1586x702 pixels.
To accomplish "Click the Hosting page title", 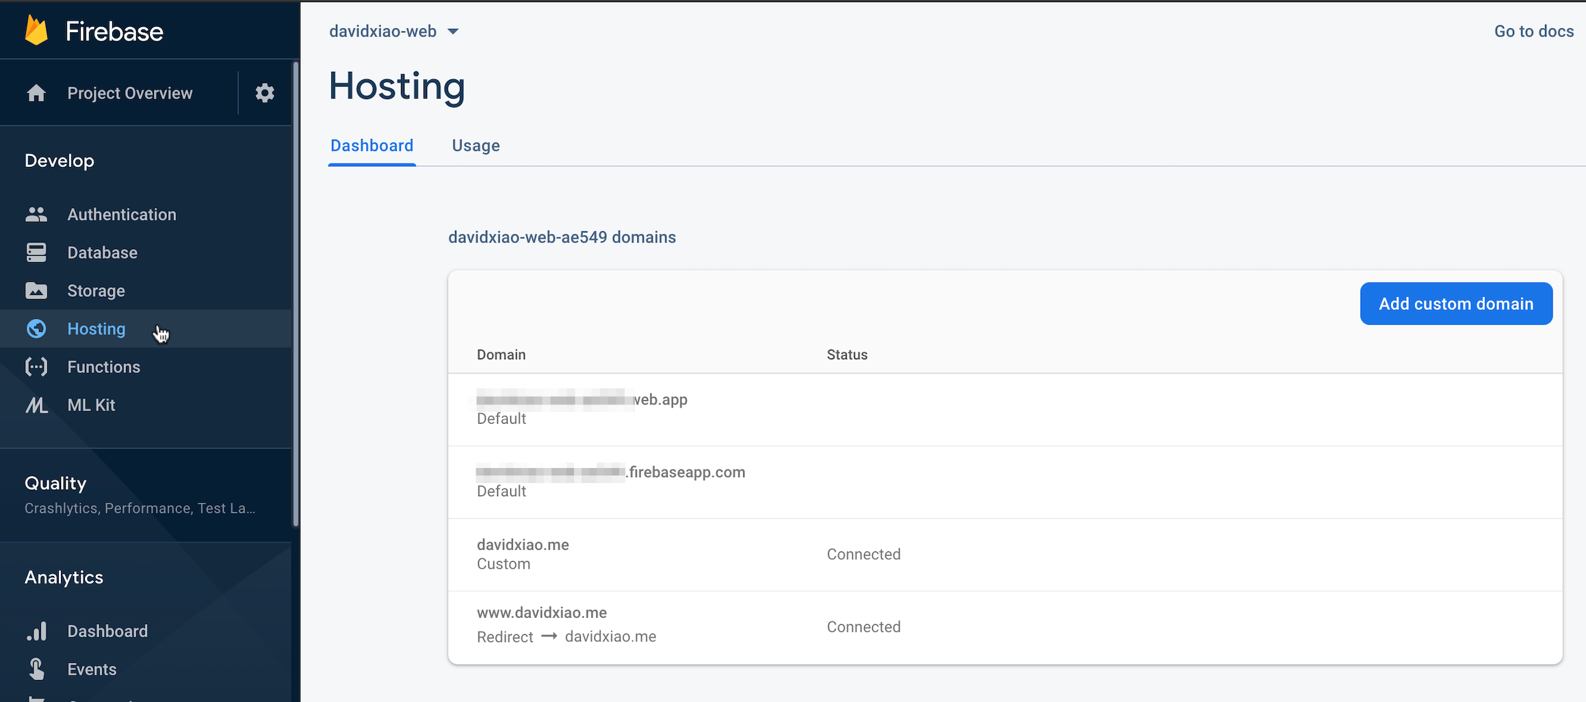I will [397, 86].
